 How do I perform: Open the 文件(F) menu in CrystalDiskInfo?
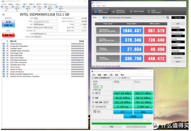(4, 4)
